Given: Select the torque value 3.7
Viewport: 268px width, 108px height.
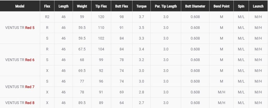Looking at the screenshot, I should pos(141,17).
